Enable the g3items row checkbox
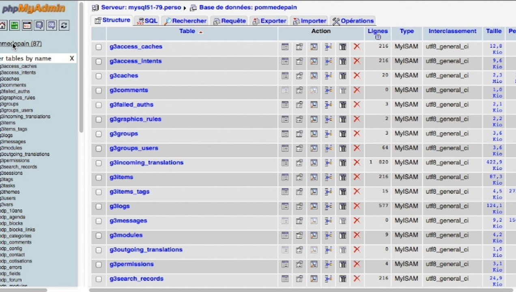The width and height of the screenshot is (516, 292). click(99, 178)
